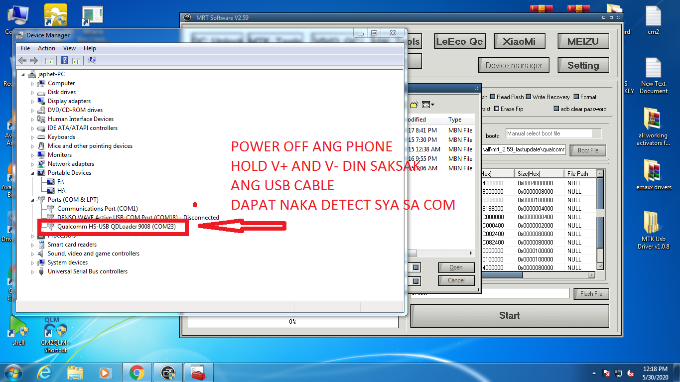The image size is (680, 382).
Task: Click the large Start button
Action: (509, 316)
